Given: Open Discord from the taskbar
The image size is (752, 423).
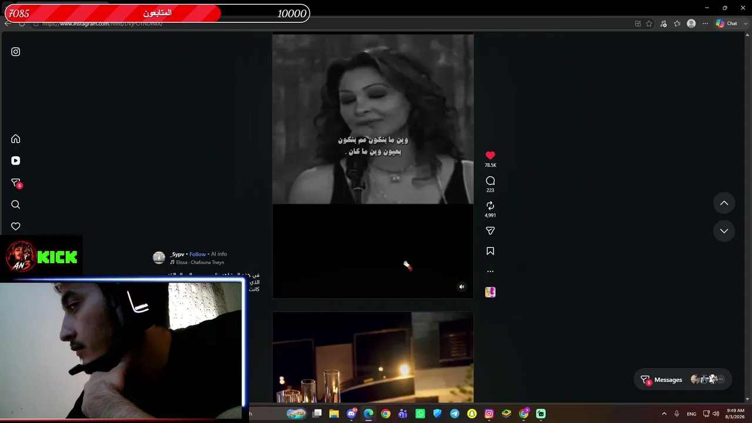Looking at the screenshot, I should click(351, 414).
